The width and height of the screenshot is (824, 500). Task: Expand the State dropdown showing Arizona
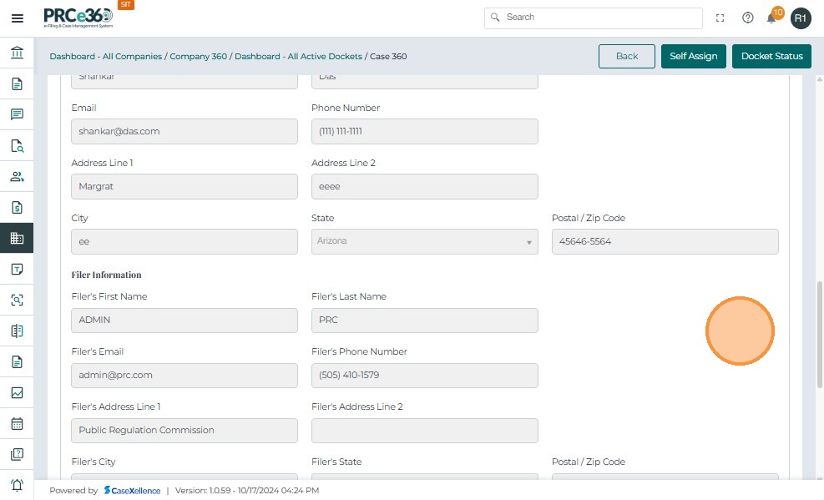coord(426,241)
